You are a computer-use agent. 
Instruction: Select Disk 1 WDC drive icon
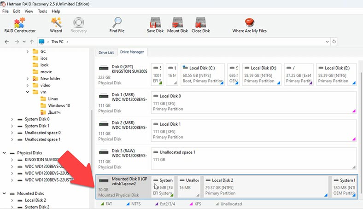[x=104, y=96]
